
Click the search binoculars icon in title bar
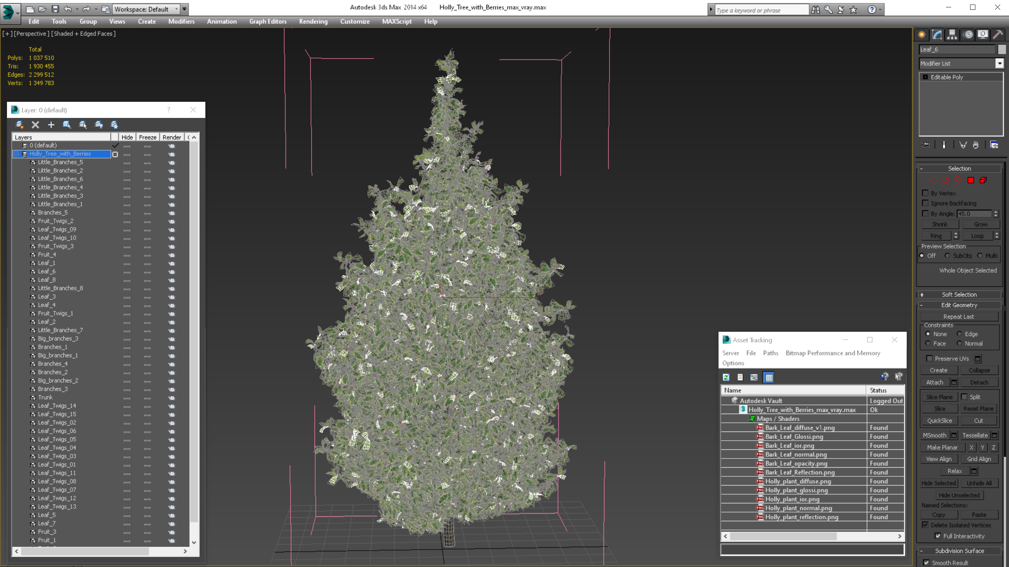[x=816, y=10]
